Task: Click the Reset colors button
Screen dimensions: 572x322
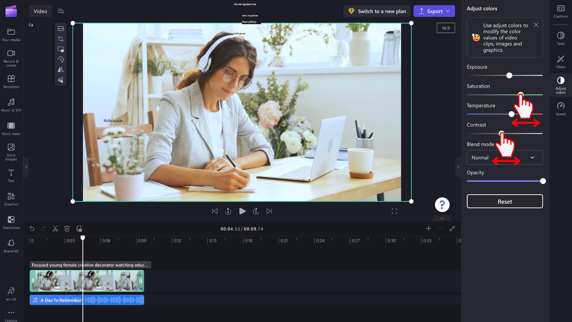Action: (505, 201)
